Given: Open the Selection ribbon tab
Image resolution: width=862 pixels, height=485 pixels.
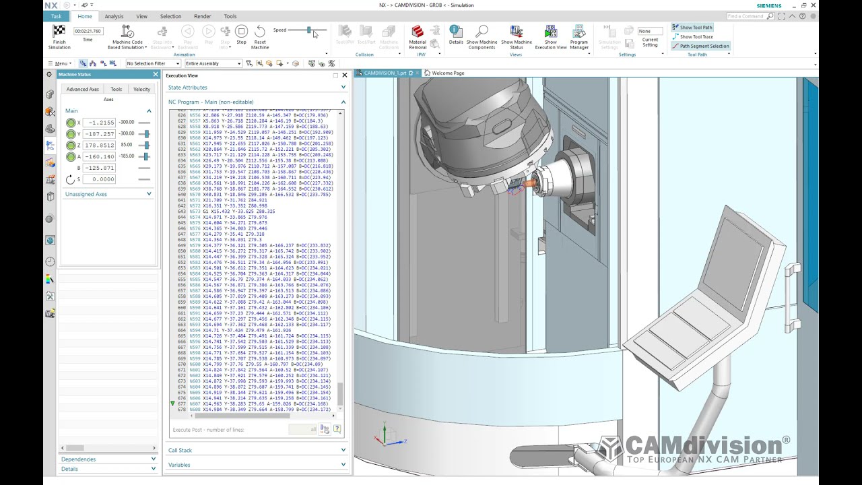Looking at the screenshot, I should tap(170, 16).
